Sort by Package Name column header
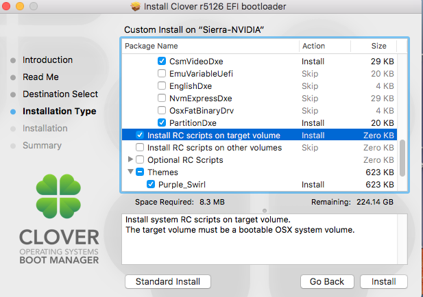The height and width of the screenshot is (297, 423). [210, 46]
